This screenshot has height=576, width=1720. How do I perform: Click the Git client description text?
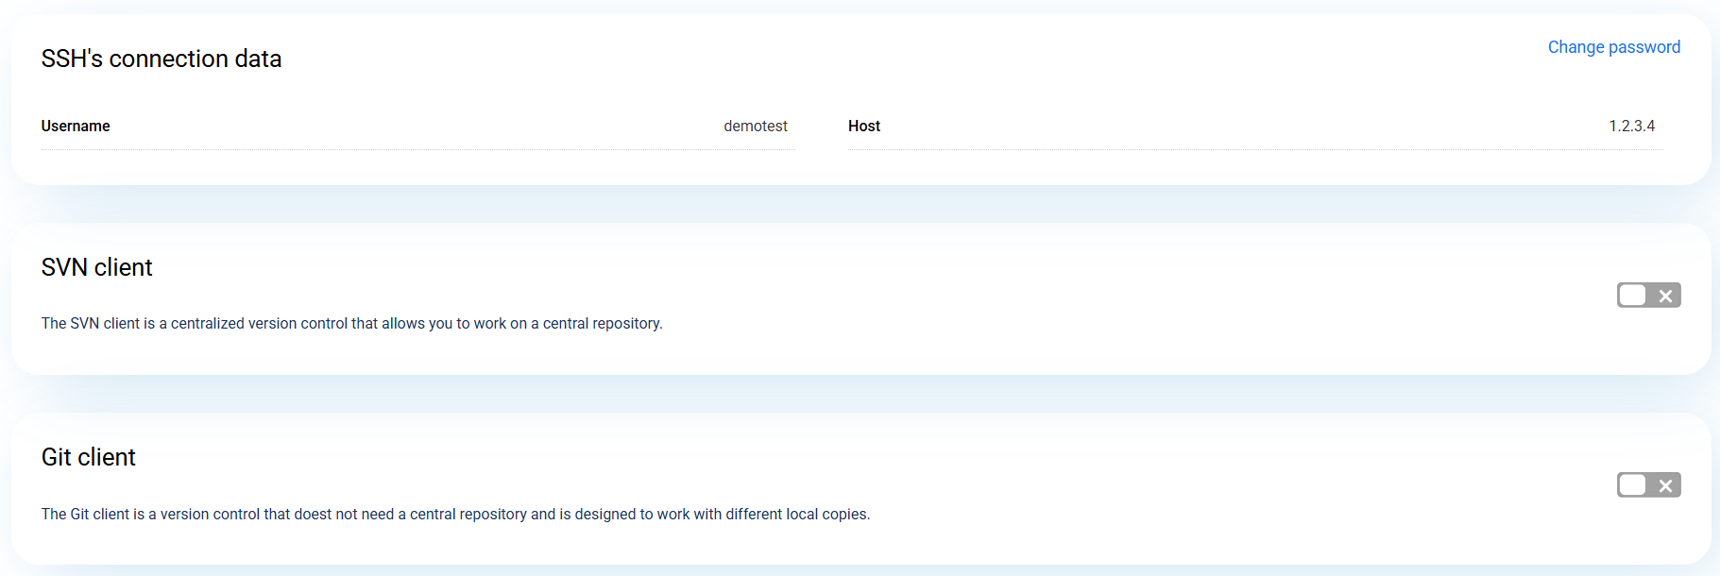click(x=455, y=515)
